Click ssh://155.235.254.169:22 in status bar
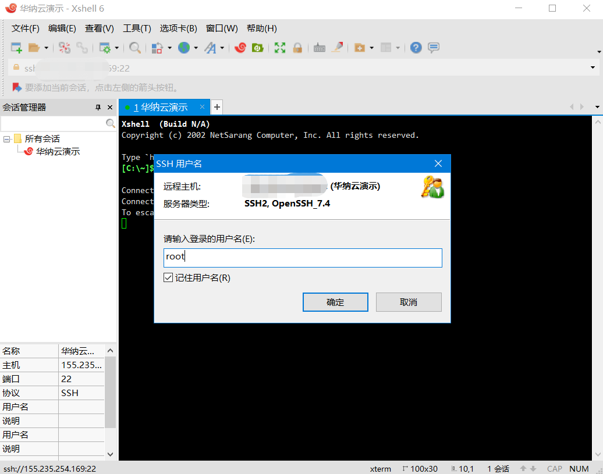Image resolution: width=603 pixels, height=474 pixels. click(49, 469)
